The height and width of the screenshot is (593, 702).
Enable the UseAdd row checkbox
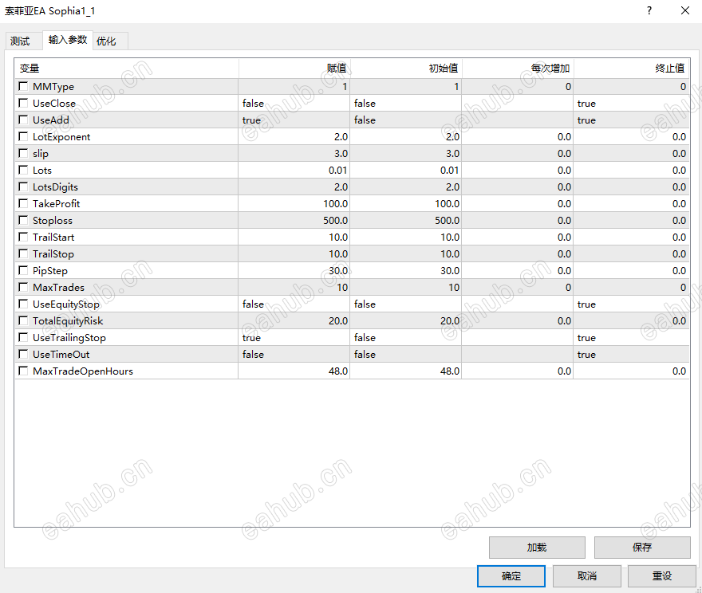(23, 120)
